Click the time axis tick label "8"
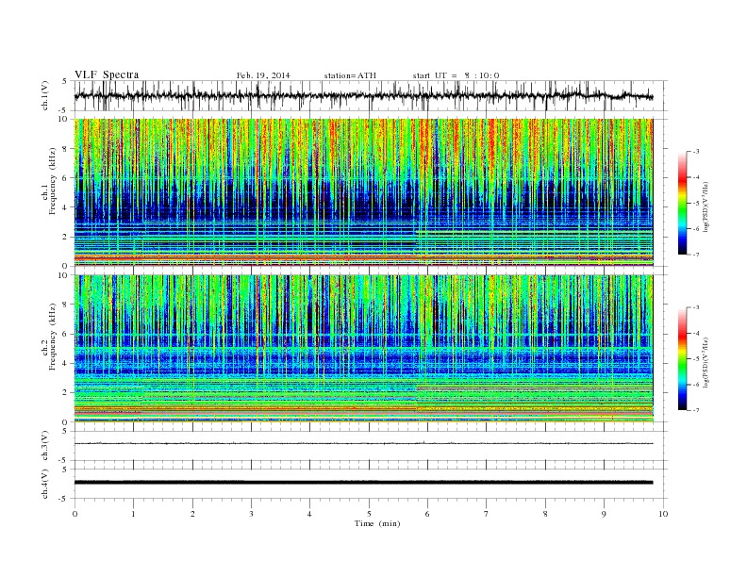The width and height of the screenshot is (747, 577). point(545,514)
